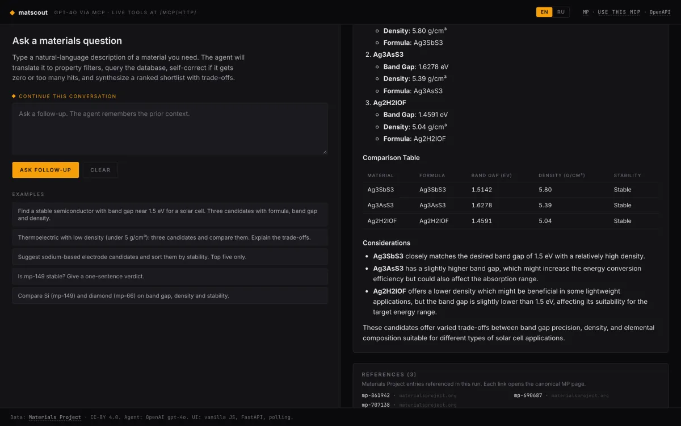Select the Si versus diamond comparison example
Screen dimensions: 681x426
point(170,295)
